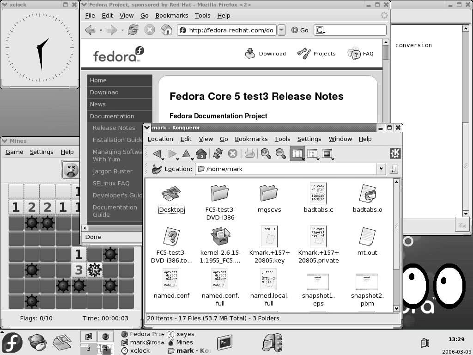Click the Firefox URL address field

point(227,30)
